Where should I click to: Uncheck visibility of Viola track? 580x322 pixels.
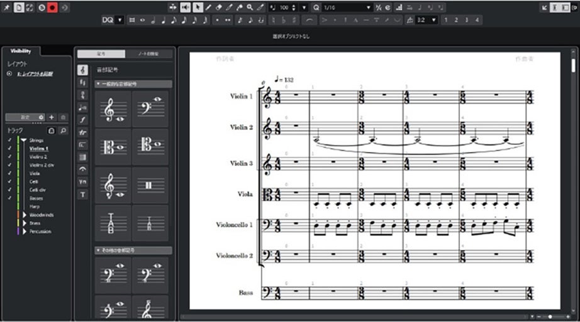pos(9,173)
